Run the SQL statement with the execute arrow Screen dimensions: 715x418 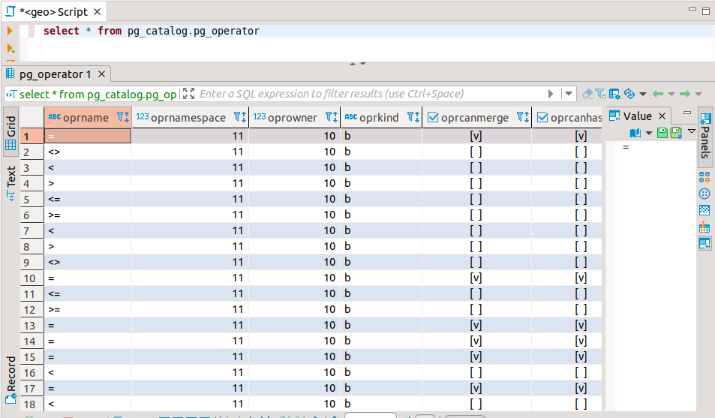(x=11, y=32)
